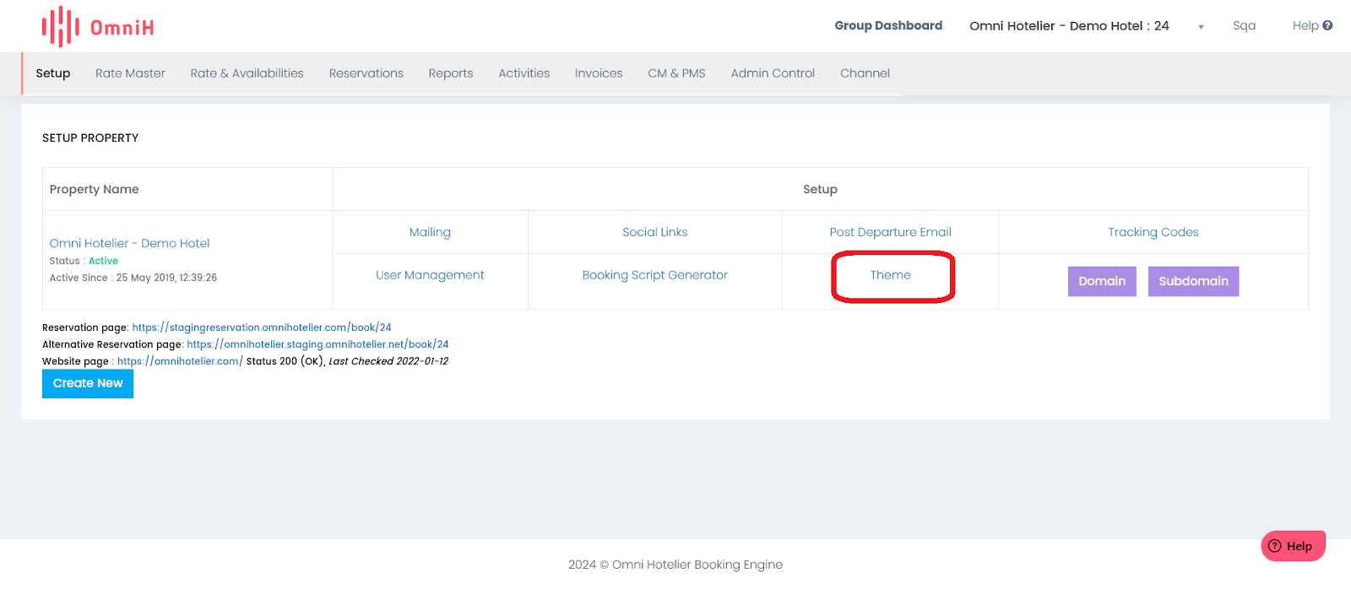The height and width of the screenshot is (589, 1351).
Task: Go to Admin Control tab
Action: coord(773,73)
